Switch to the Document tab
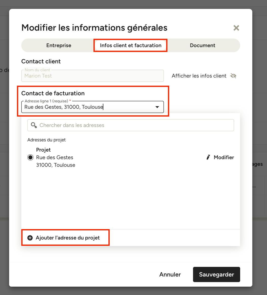Image resolution: width=267 pixels, height=295 pixels. pos(202,45)
